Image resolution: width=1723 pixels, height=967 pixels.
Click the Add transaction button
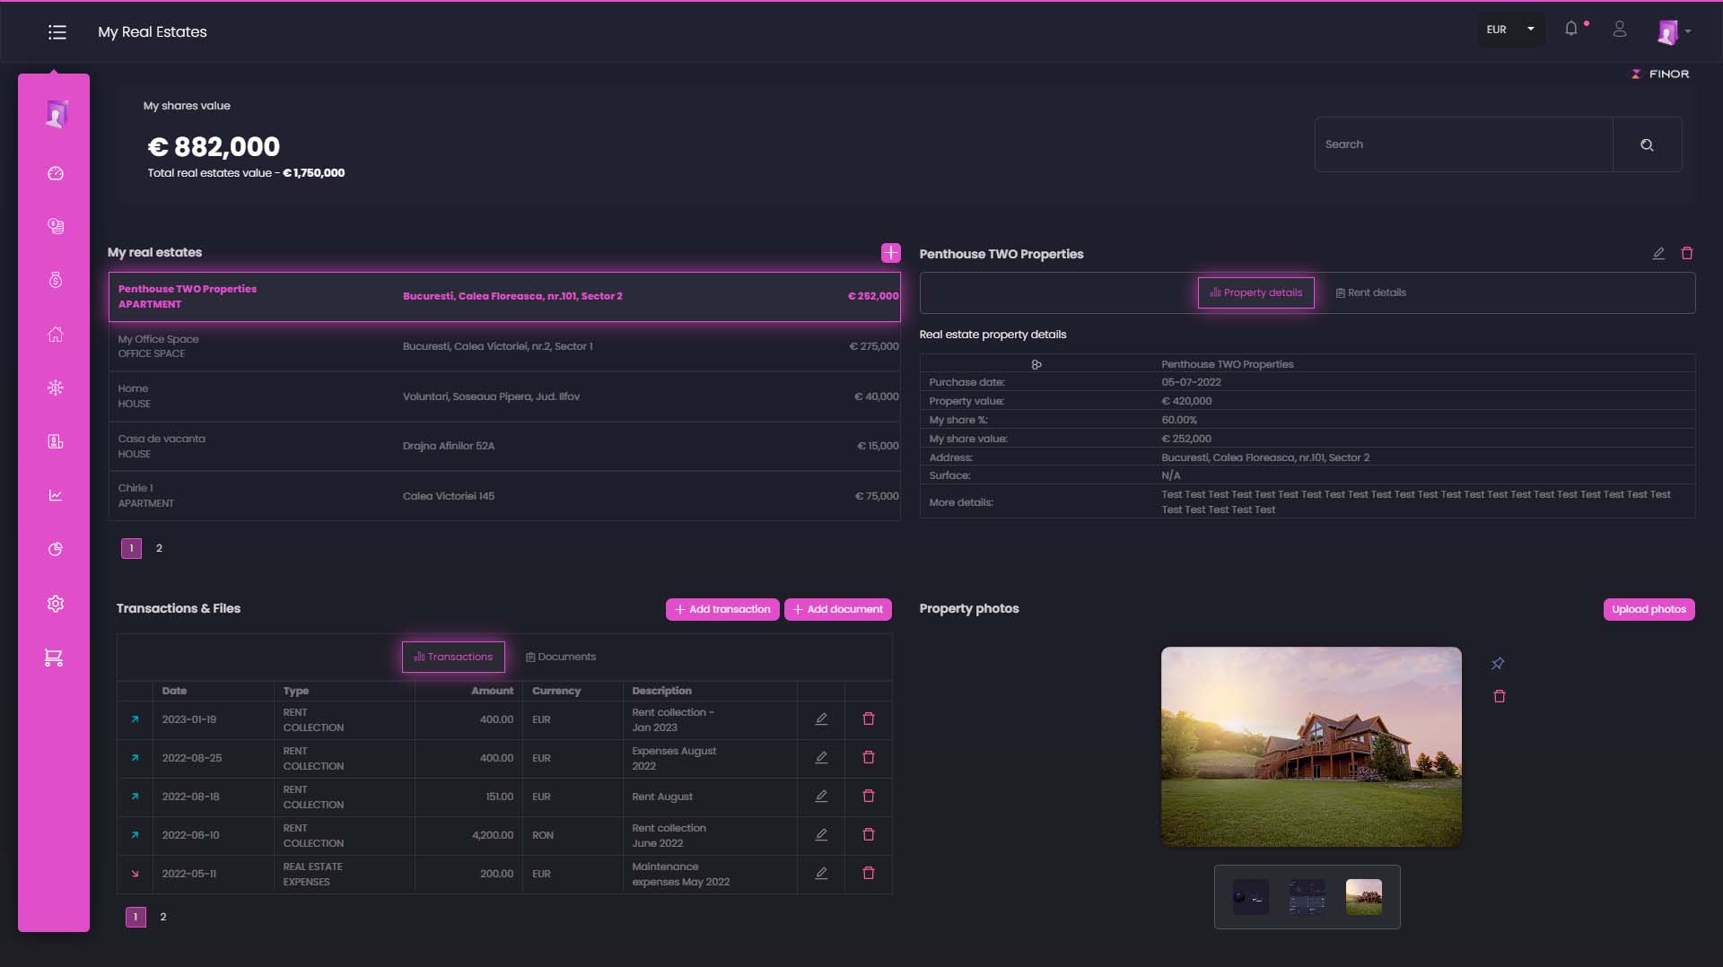tap(722, 610)
